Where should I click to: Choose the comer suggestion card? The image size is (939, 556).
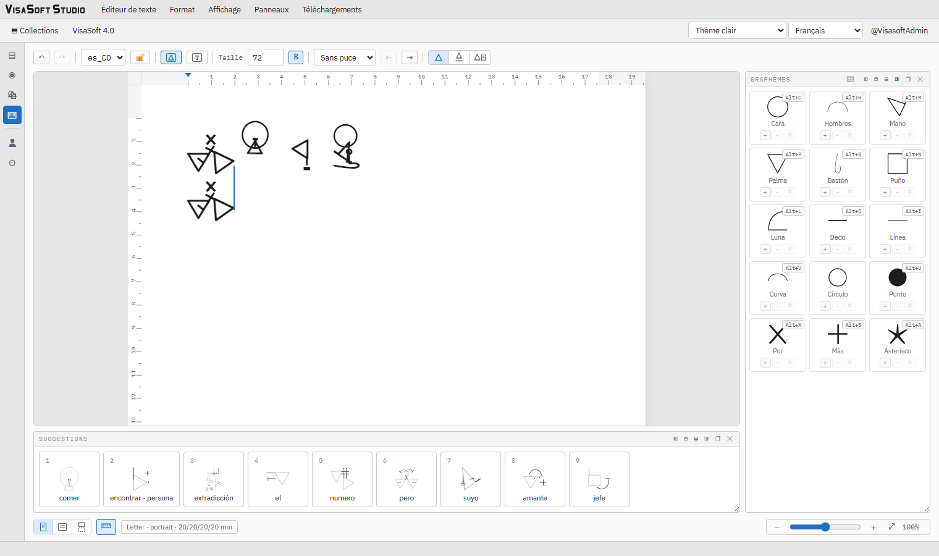coord(69,479)
